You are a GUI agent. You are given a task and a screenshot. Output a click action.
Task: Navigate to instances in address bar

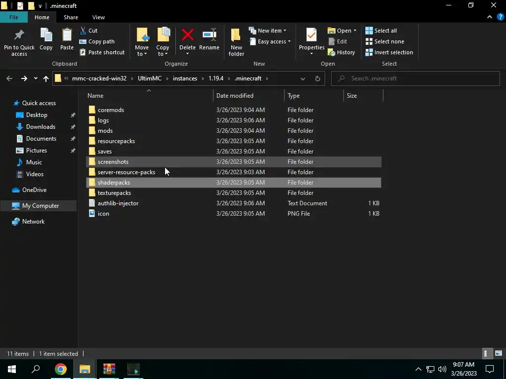pos(185,78)
